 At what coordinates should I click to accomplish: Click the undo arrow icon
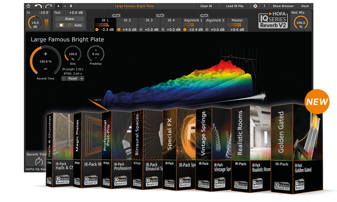[38, 6]
